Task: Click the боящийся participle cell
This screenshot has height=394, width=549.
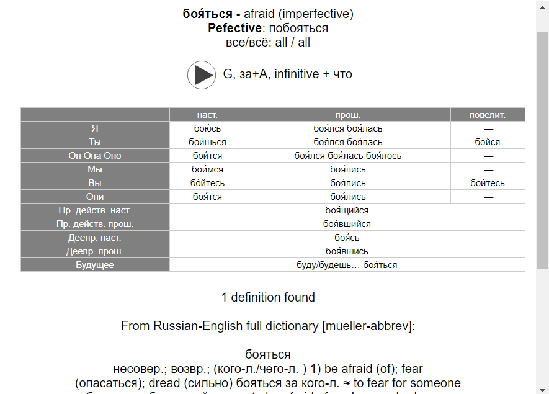Action: 347,210
